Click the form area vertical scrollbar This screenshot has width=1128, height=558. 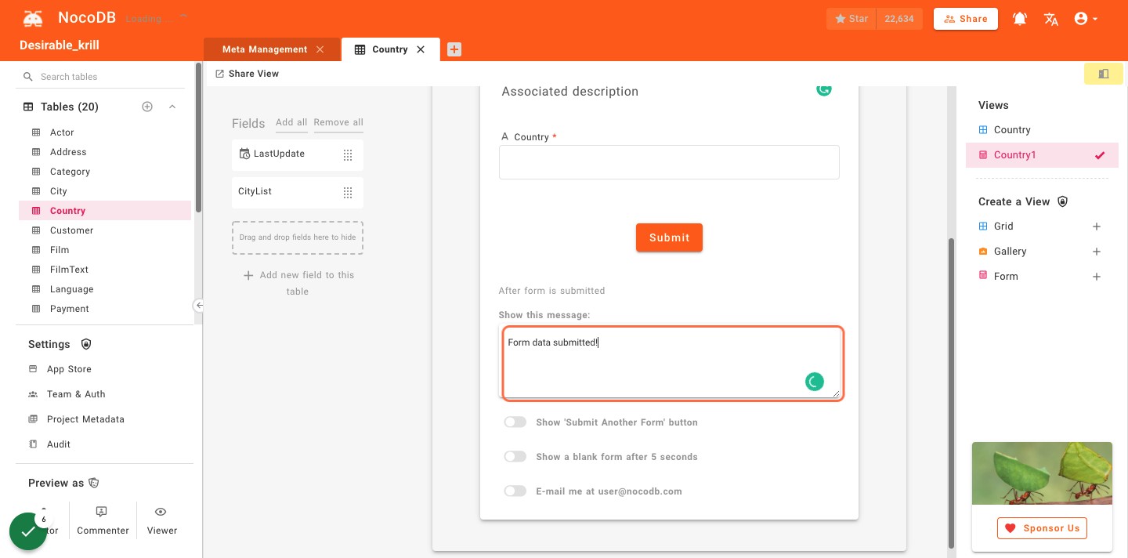[x=951, y=392]
